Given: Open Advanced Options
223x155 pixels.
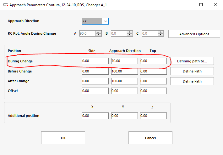Looking at the screenshot, I should coord(193,34).
